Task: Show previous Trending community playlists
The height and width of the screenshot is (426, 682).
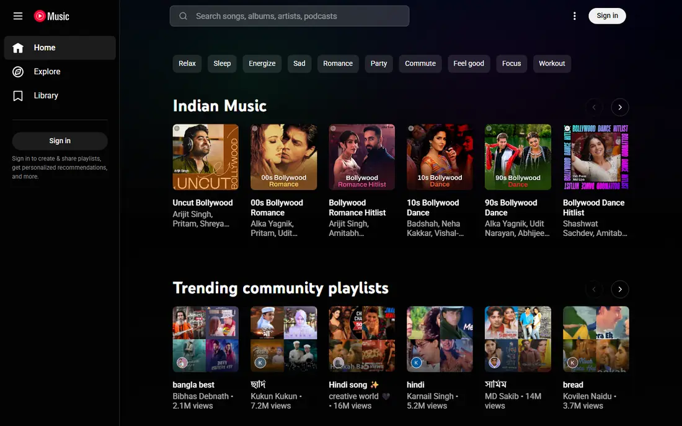Action: tap(594, 289)
